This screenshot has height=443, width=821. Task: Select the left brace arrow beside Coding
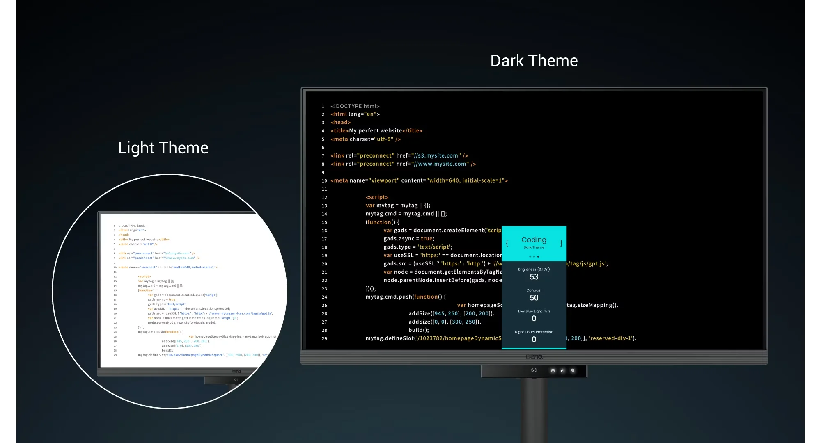point(507,243)
